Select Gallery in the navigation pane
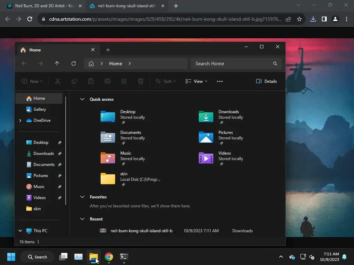 (x=39, y=109)
